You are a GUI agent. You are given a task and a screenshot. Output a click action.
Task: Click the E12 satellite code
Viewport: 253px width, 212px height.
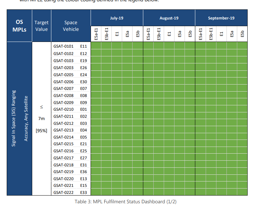point(84,54)
